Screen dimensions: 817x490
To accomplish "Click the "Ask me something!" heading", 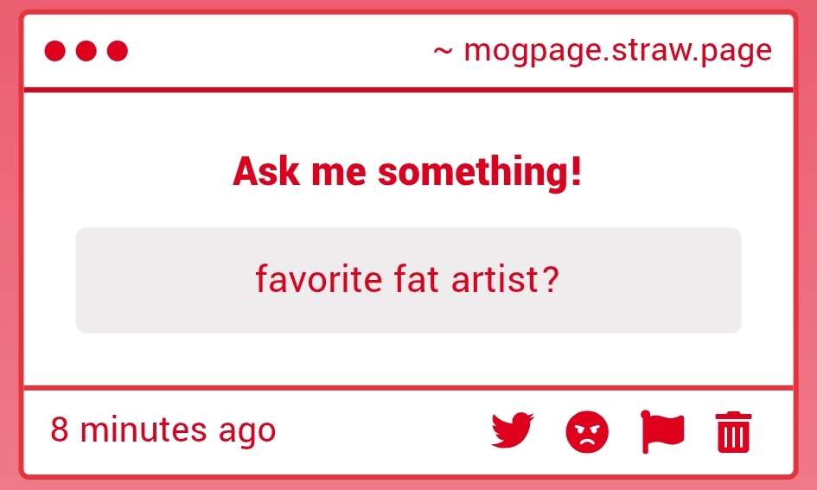I will pos(407,172).
